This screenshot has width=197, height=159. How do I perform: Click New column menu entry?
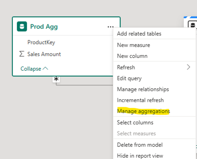pos(132,56)
